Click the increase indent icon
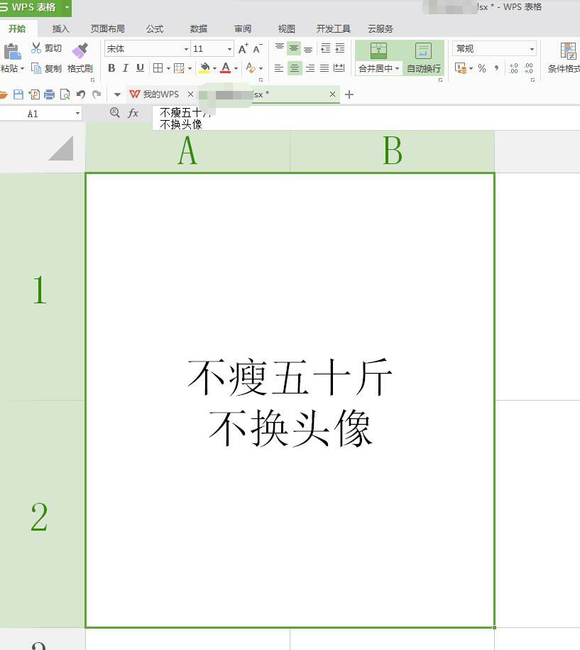580x650 pixels. (340, 48)
